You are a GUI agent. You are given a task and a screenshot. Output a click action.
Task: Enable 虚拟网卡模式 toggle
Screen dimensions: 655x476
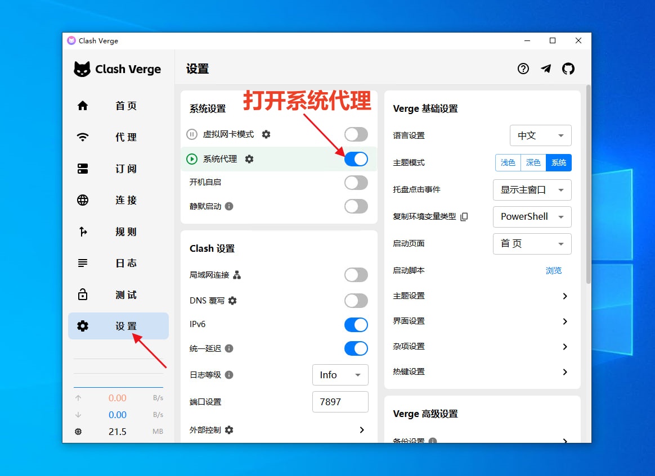pos(356,134)
